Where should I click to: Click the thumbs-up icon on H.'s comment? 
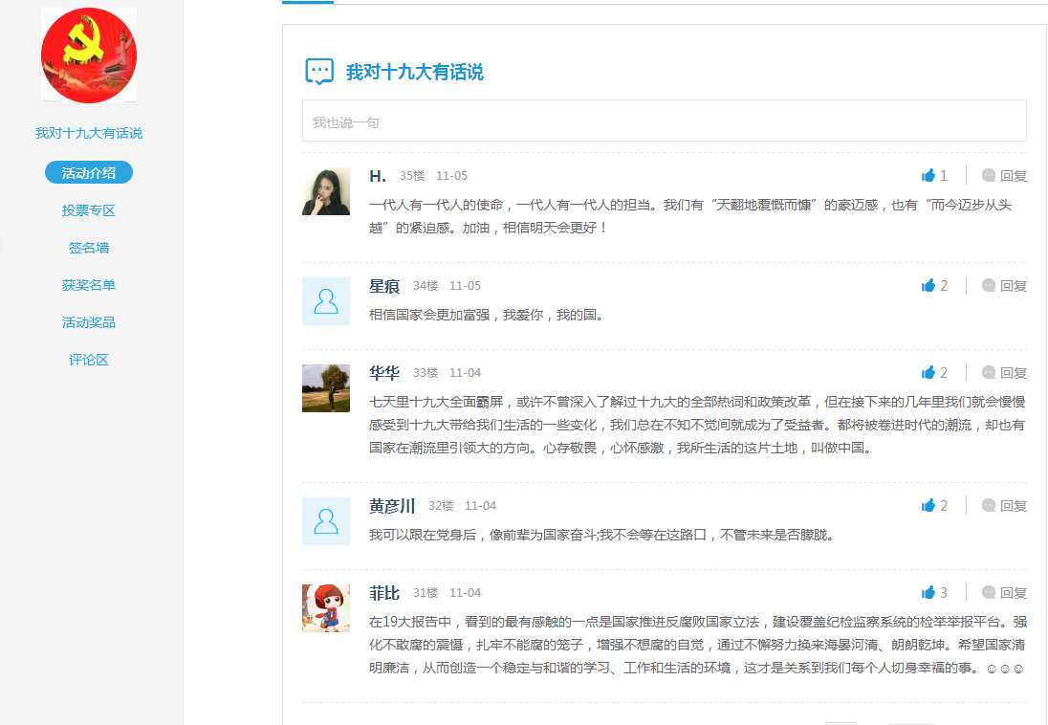click(x=928, y=175)
